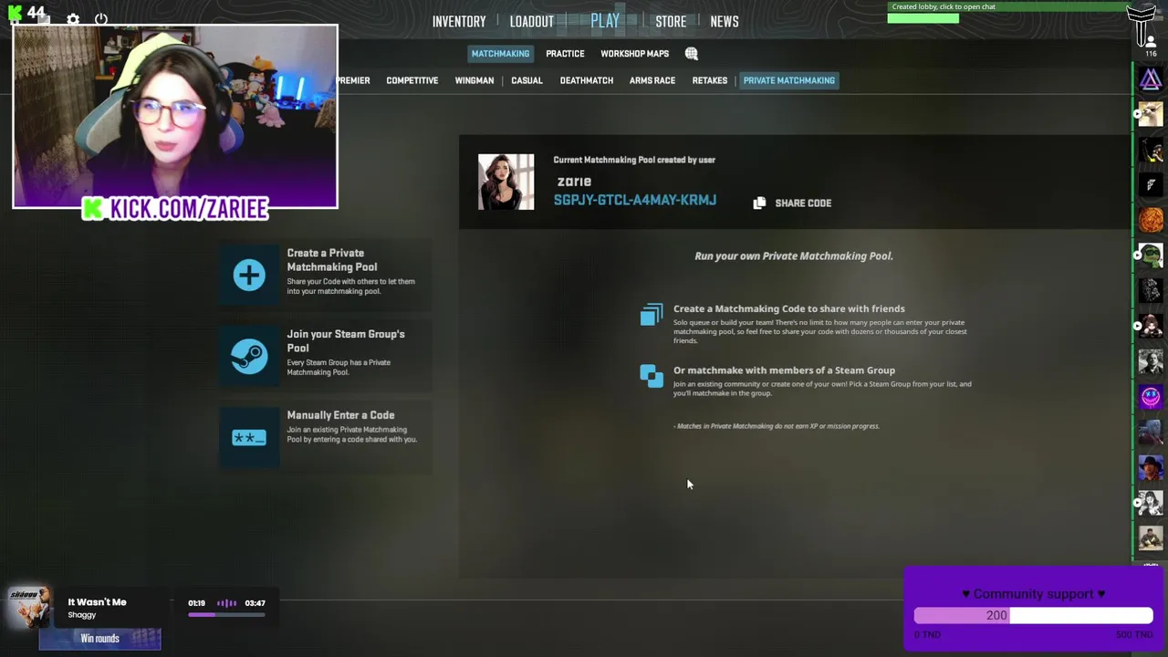Image resolution: width=1168 pixels, height=657 pixels.
Task: Choose Join your Steam Group's Pool
Action: point(325,355)
